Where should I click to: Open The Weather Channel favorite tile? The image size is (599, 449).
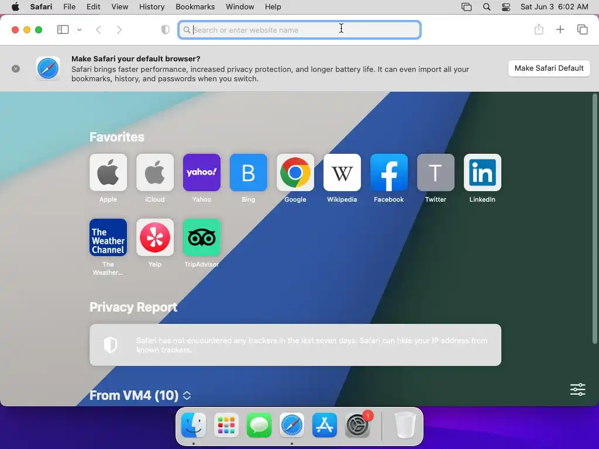[x=108, y=237]
